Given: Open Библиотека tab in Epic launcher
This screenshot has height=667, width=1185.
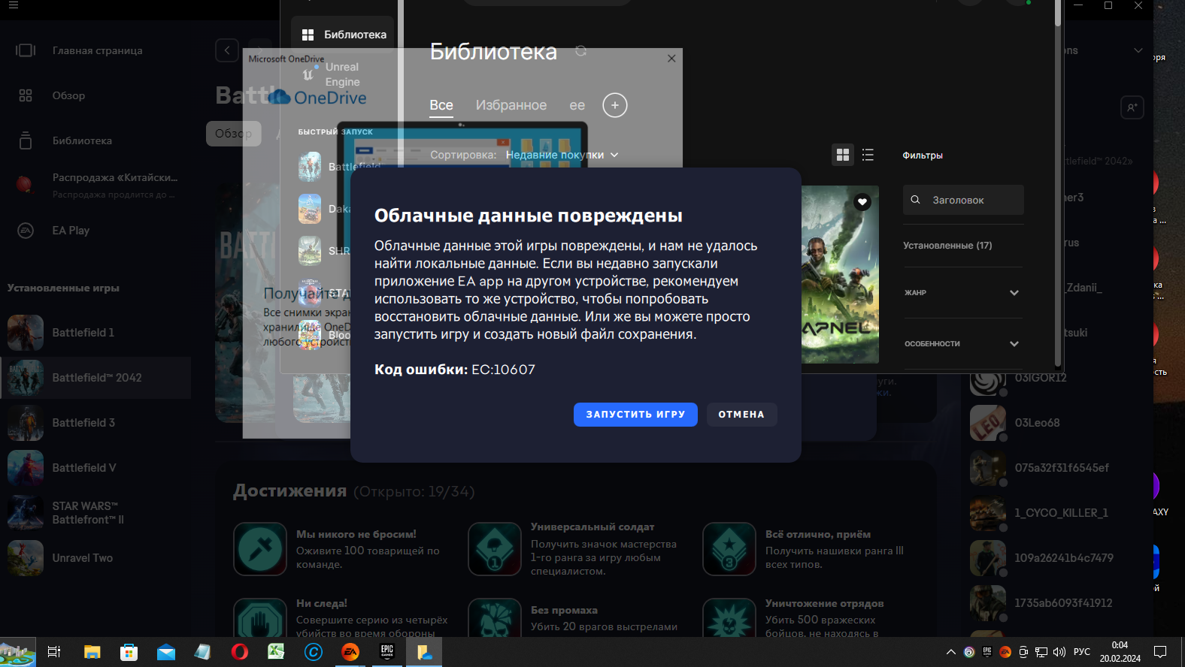Looking at the screenshot, I should (x=343, y=35).
